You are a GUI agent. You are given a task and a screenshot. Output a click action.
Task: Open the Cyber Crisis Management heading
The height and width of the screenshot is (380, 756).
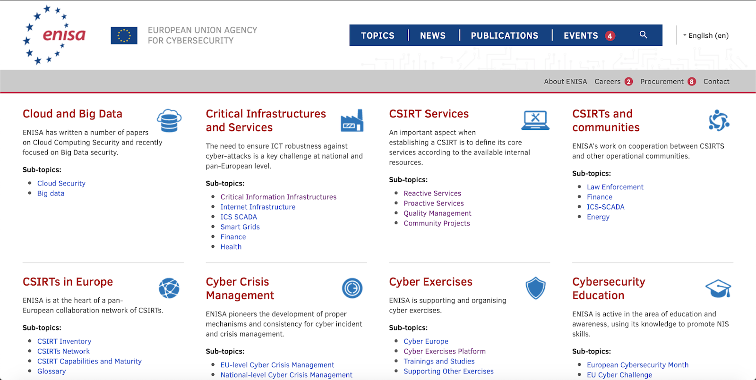[240, 288]
